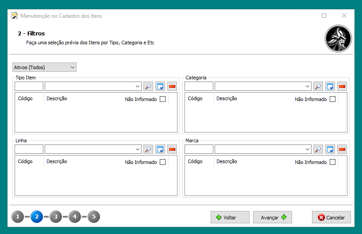Click the Cancelar button
The image size is (362, 234).
click(x=331, y=217)
